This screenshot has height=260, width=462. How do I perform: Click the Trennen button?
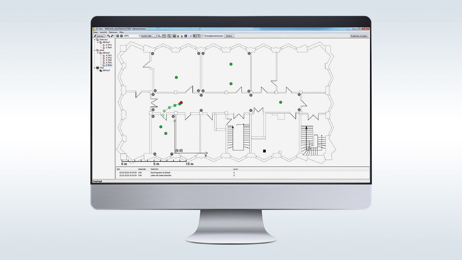tap(99, 36)
